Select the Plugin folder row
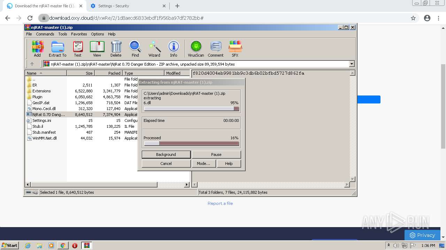 107,97
